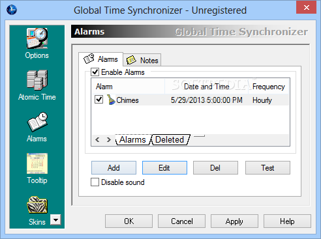
Task: Click the Add alarm button
Action: click(x=114, y=167)
